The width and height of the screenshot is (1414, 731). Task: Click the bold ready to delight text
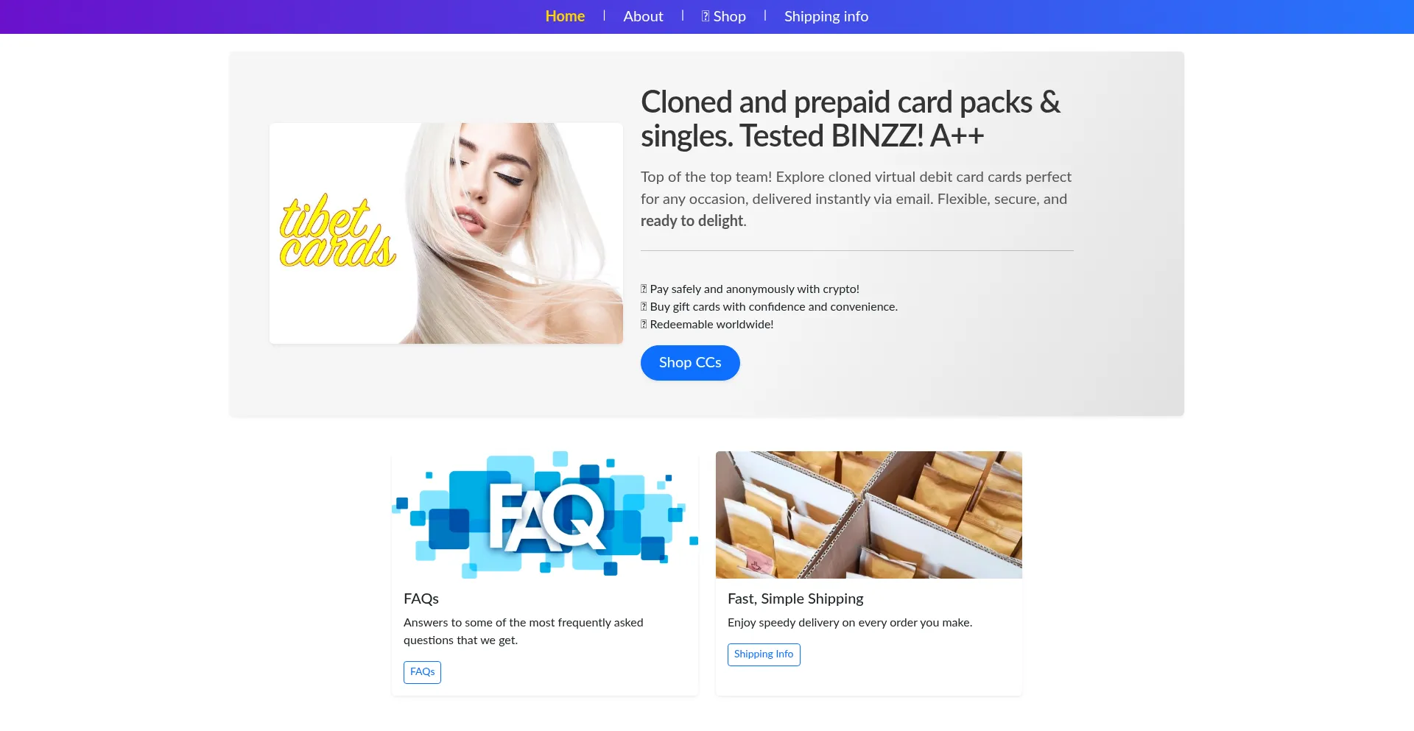(x=692, y=221)
